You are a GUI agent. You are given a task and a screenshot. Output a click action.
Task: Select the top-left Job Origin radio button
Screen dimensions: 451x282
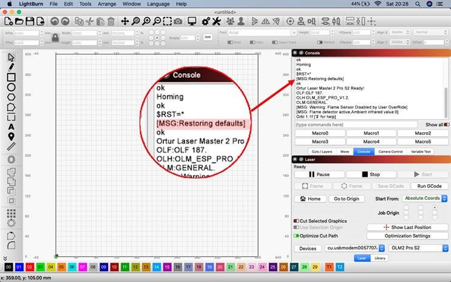click(406, 207)
